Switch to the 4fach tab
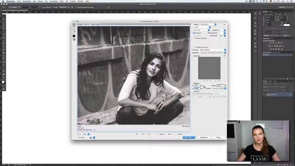The image size is (295, 166). (98, 24)
